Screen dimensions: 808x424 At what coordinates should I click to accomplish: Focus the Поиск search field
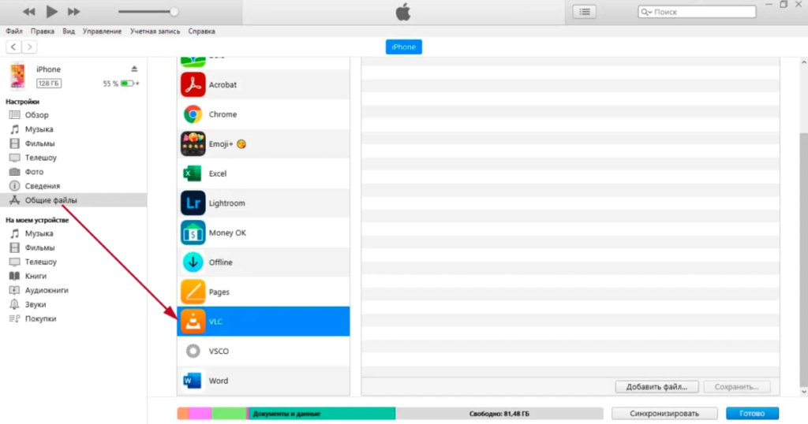pos(697,11)
